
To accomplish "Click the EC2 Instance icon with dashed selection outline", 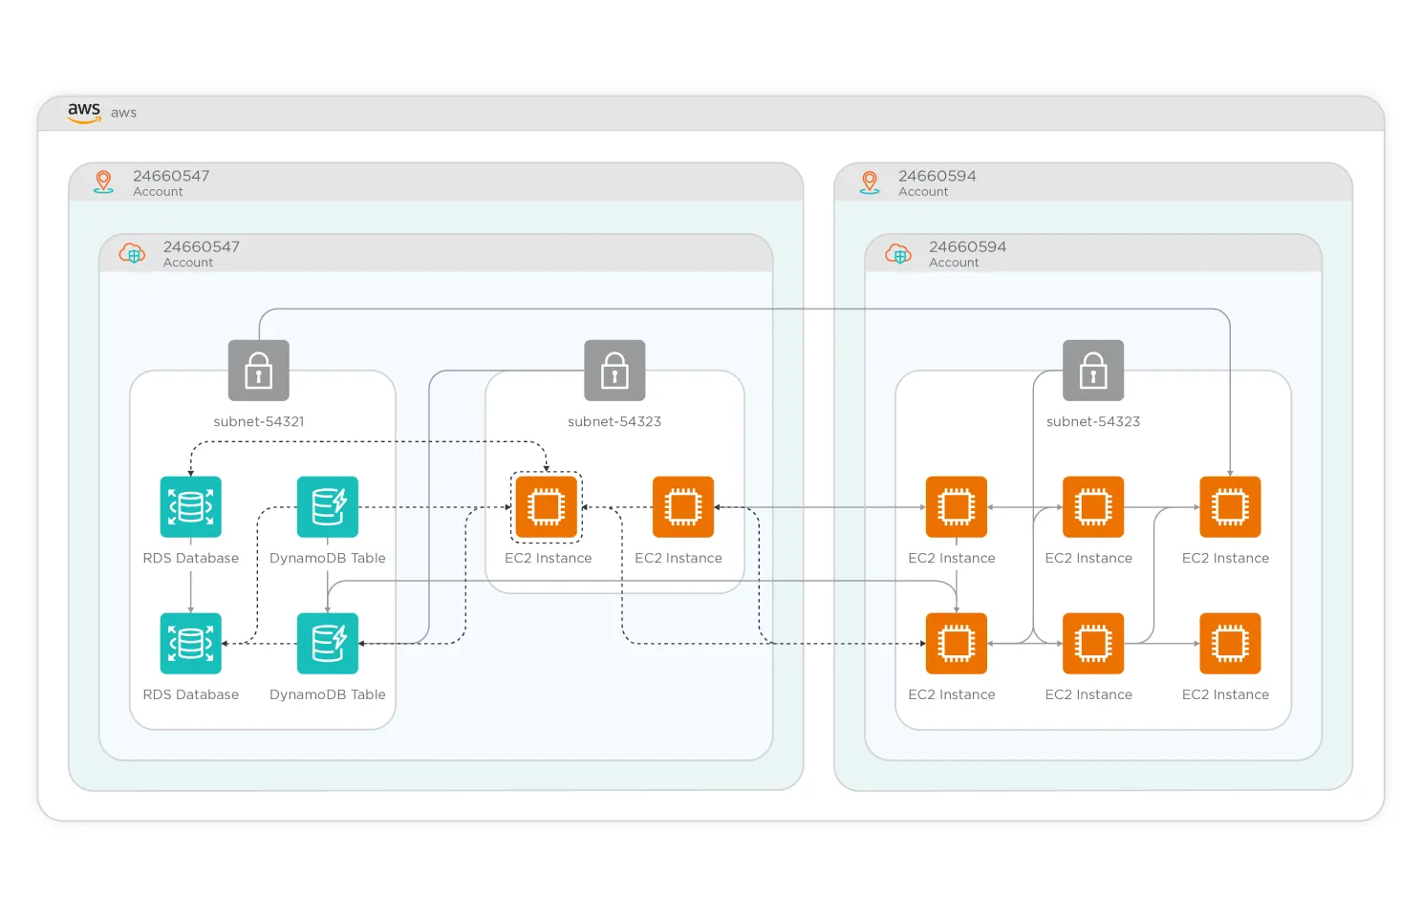I will [547, 507].
